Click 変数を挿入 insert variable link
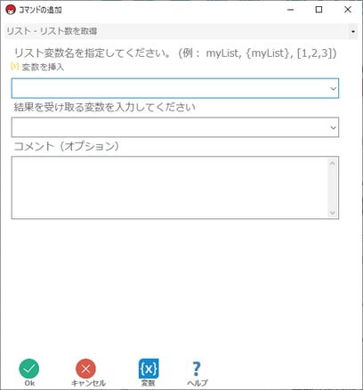Screen dimensions: 363x390 (43, 67)
